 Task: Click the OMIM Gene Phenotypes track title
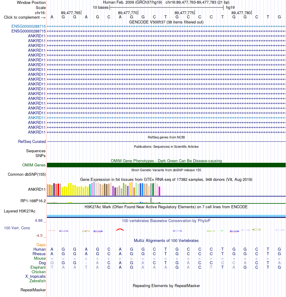(166, 161)
